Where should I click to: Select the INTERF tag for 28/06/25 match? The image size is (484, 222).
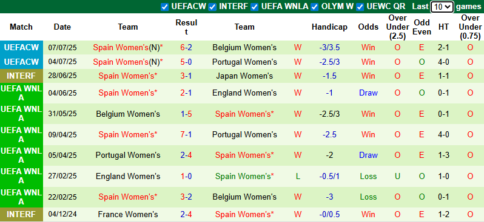point(21,76)
